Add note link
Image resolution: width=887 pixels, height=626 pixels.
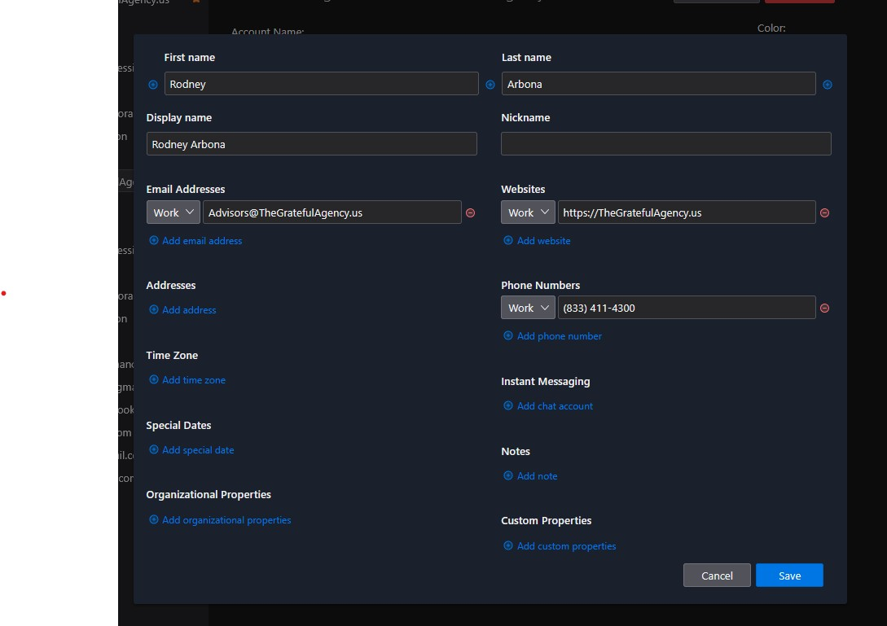(x=530, y=476)
